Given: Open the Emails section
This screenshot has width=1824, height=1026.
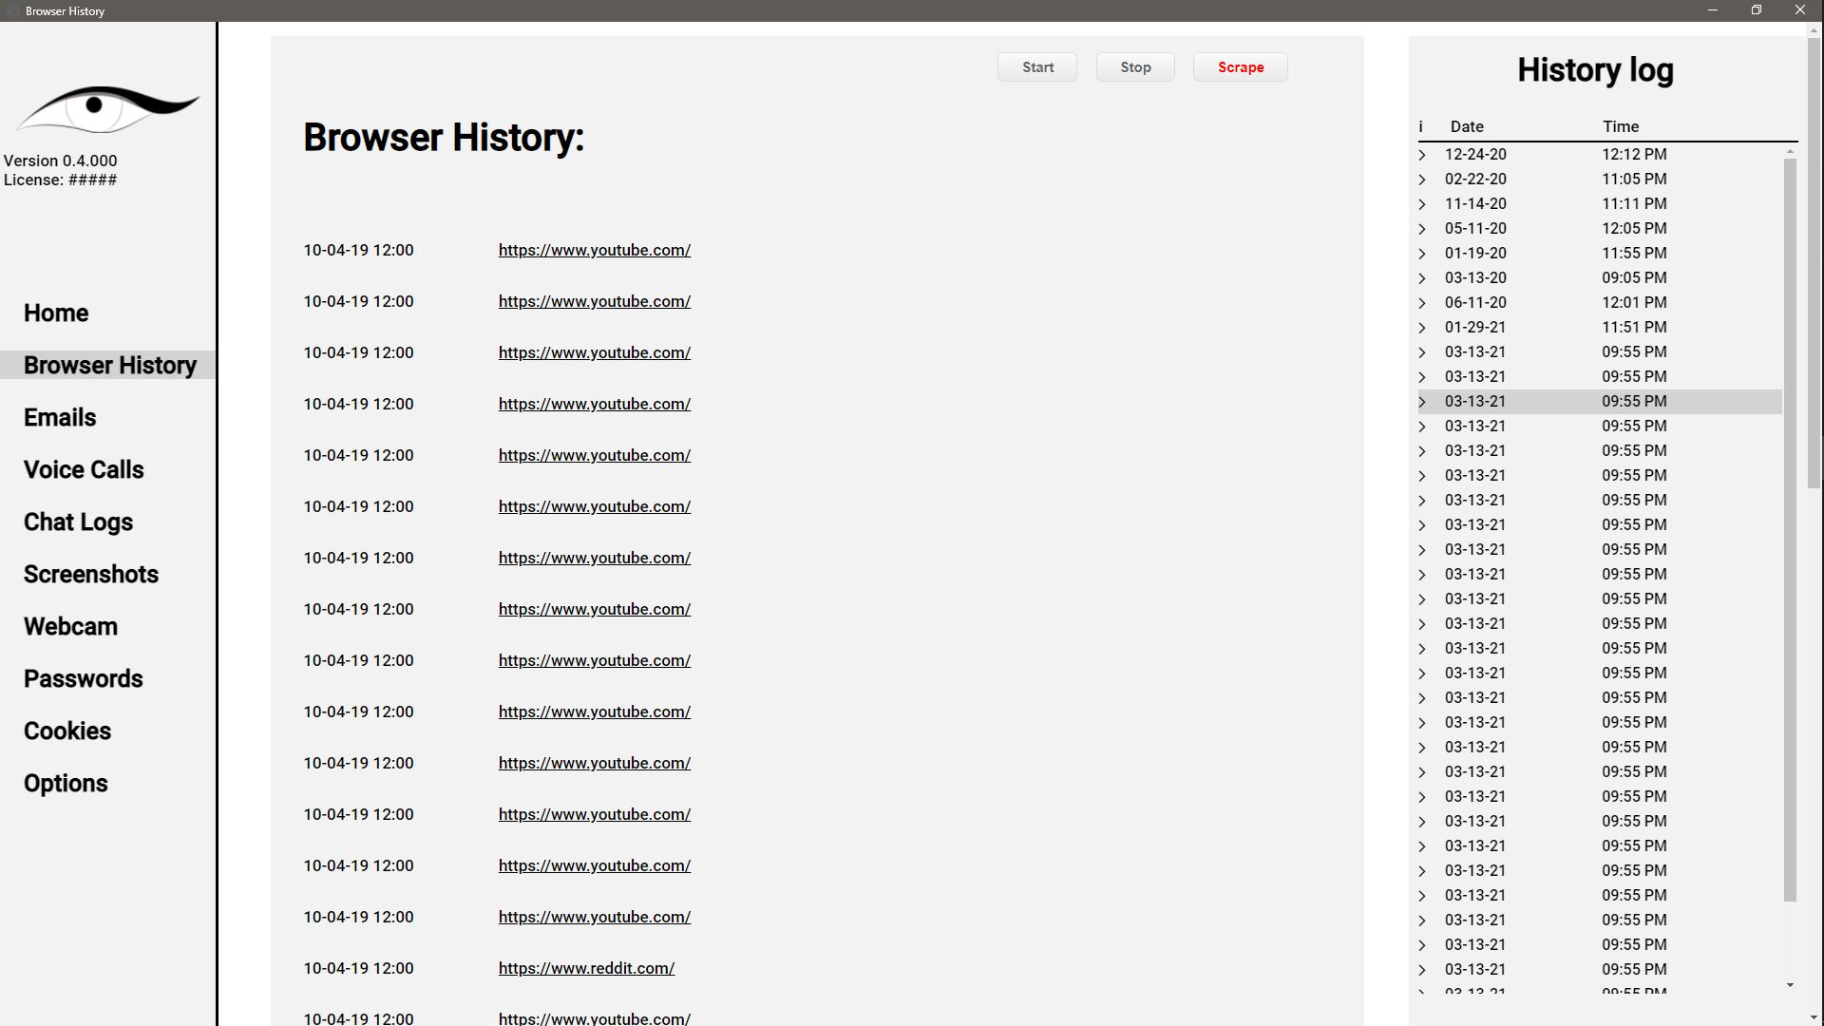Looking at the screenshot, I should coord(60,418).
